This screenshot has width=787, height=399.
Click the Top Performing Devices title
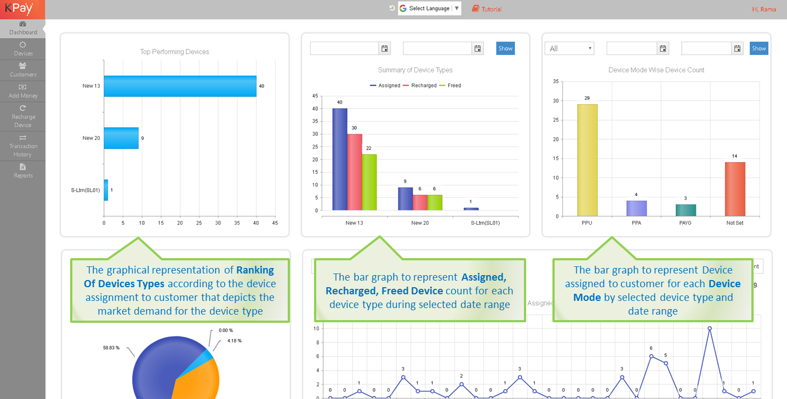tap(175, 52)
